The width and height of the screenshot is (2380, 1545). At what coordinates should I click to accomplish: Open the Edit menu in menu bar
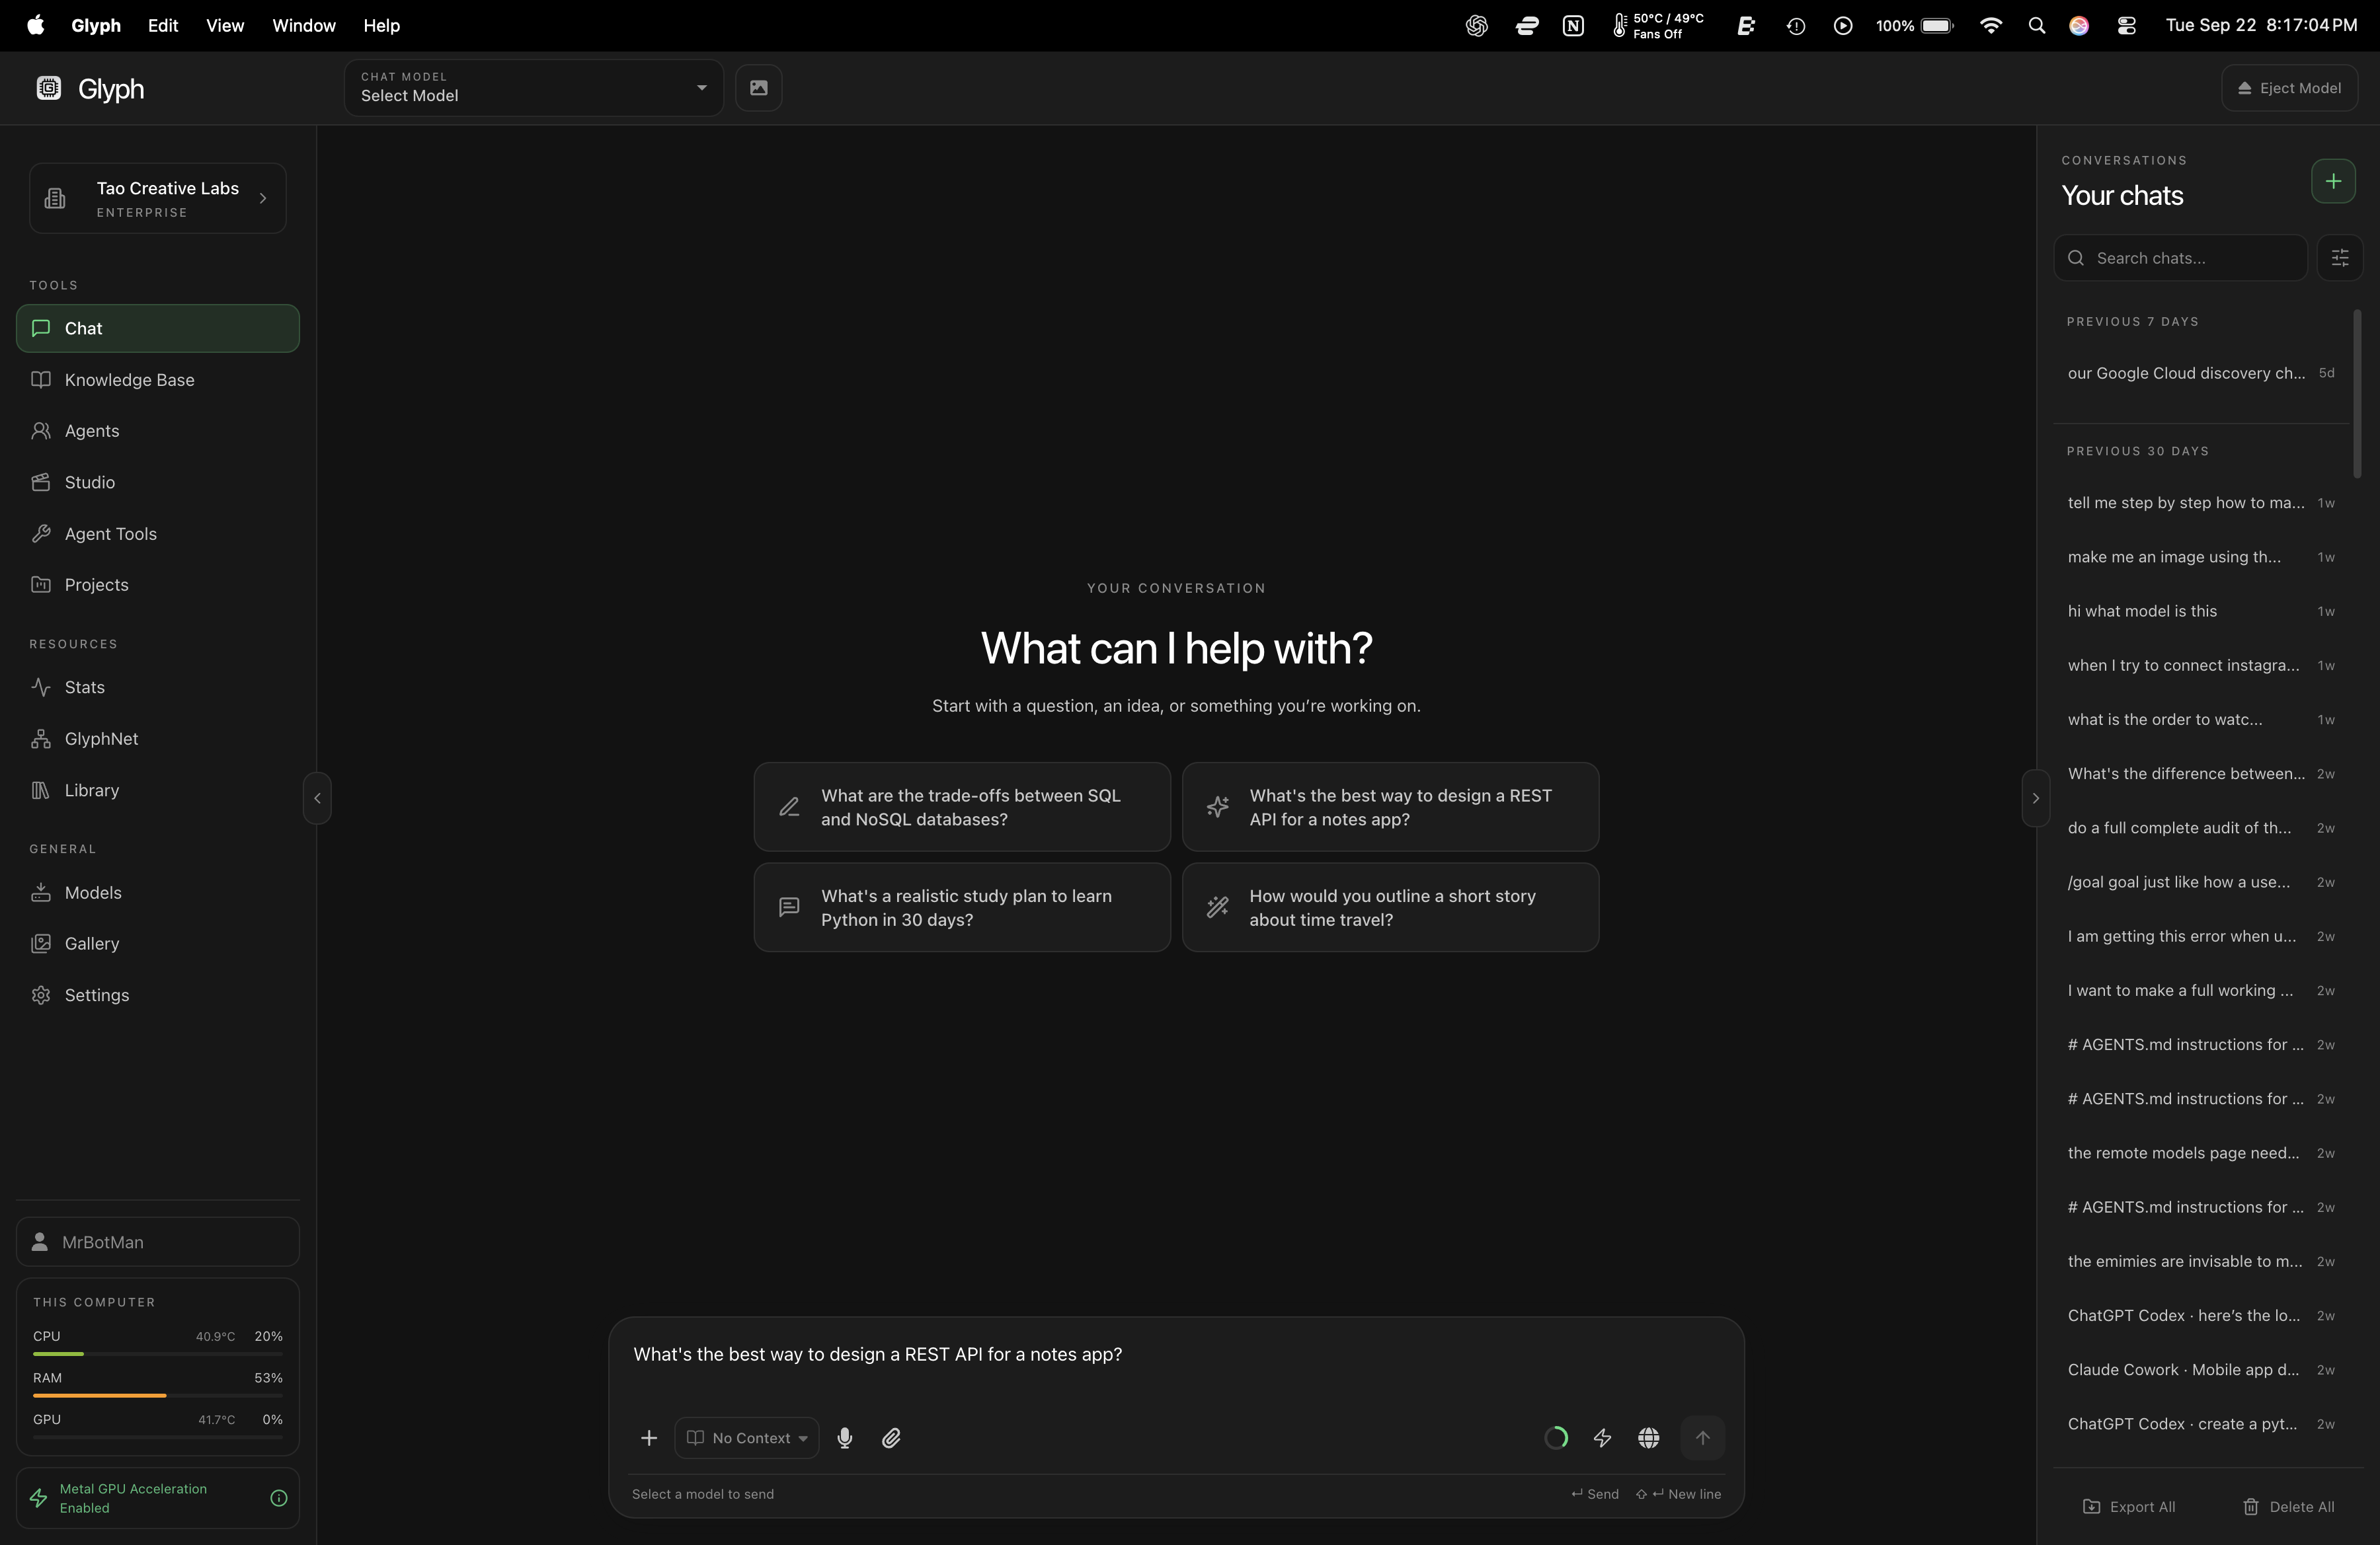(x=163, y=26)
